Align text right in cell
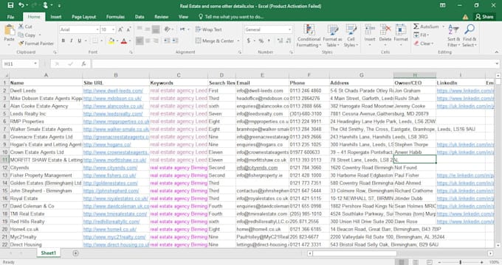The image size is (502, 265). pyautogui.click(x=156, y=40)
